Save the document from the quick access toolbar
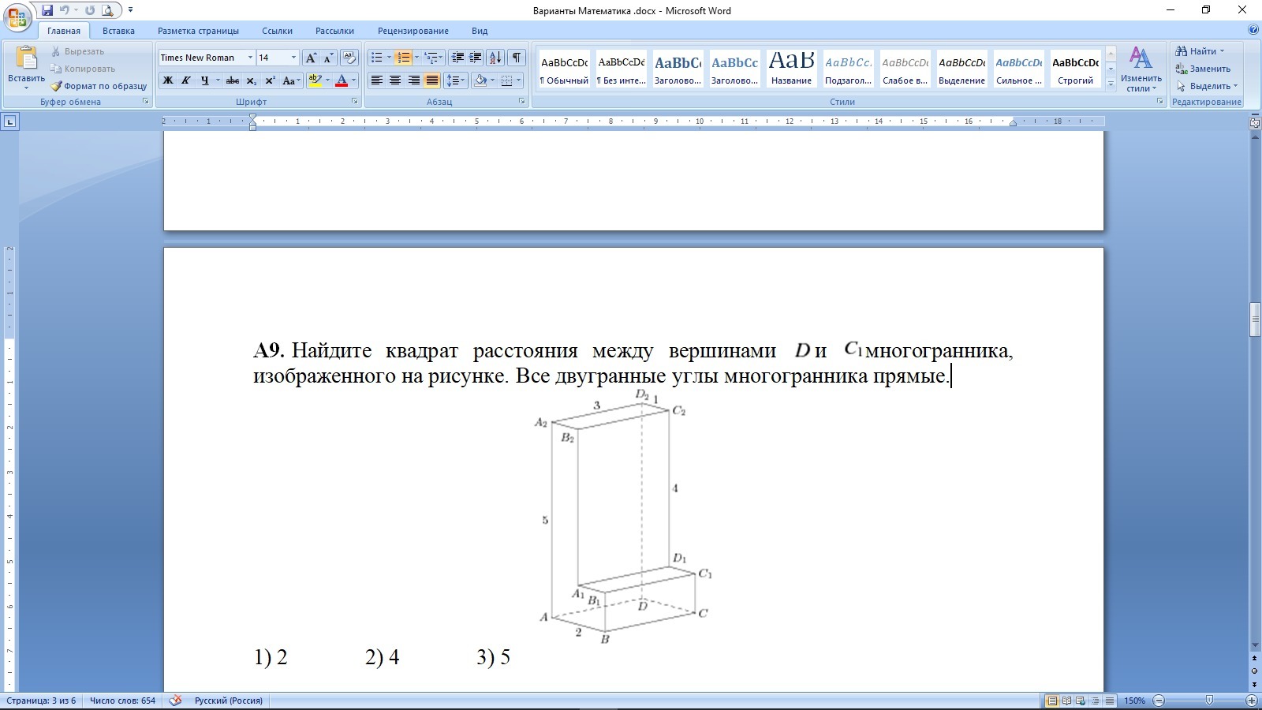The width and height of the screenshot is (1262, 710). point(47,10)
